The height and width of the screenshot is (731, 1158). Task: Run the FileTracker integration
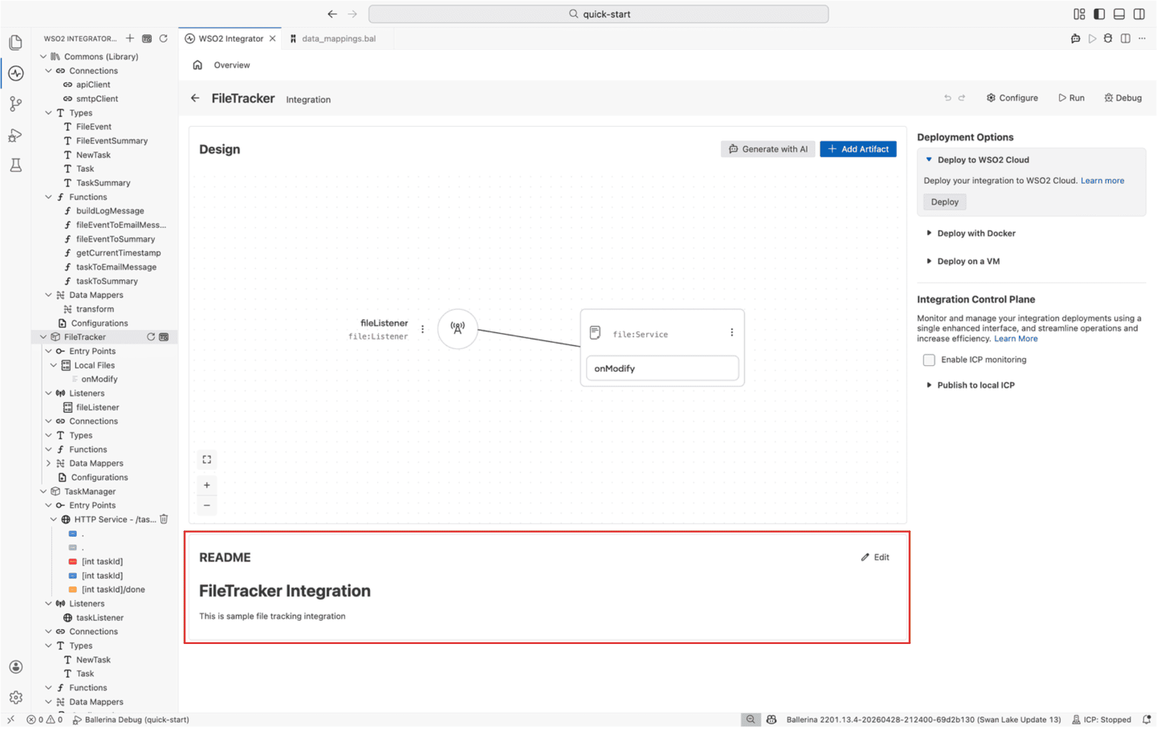point(1071,98)
